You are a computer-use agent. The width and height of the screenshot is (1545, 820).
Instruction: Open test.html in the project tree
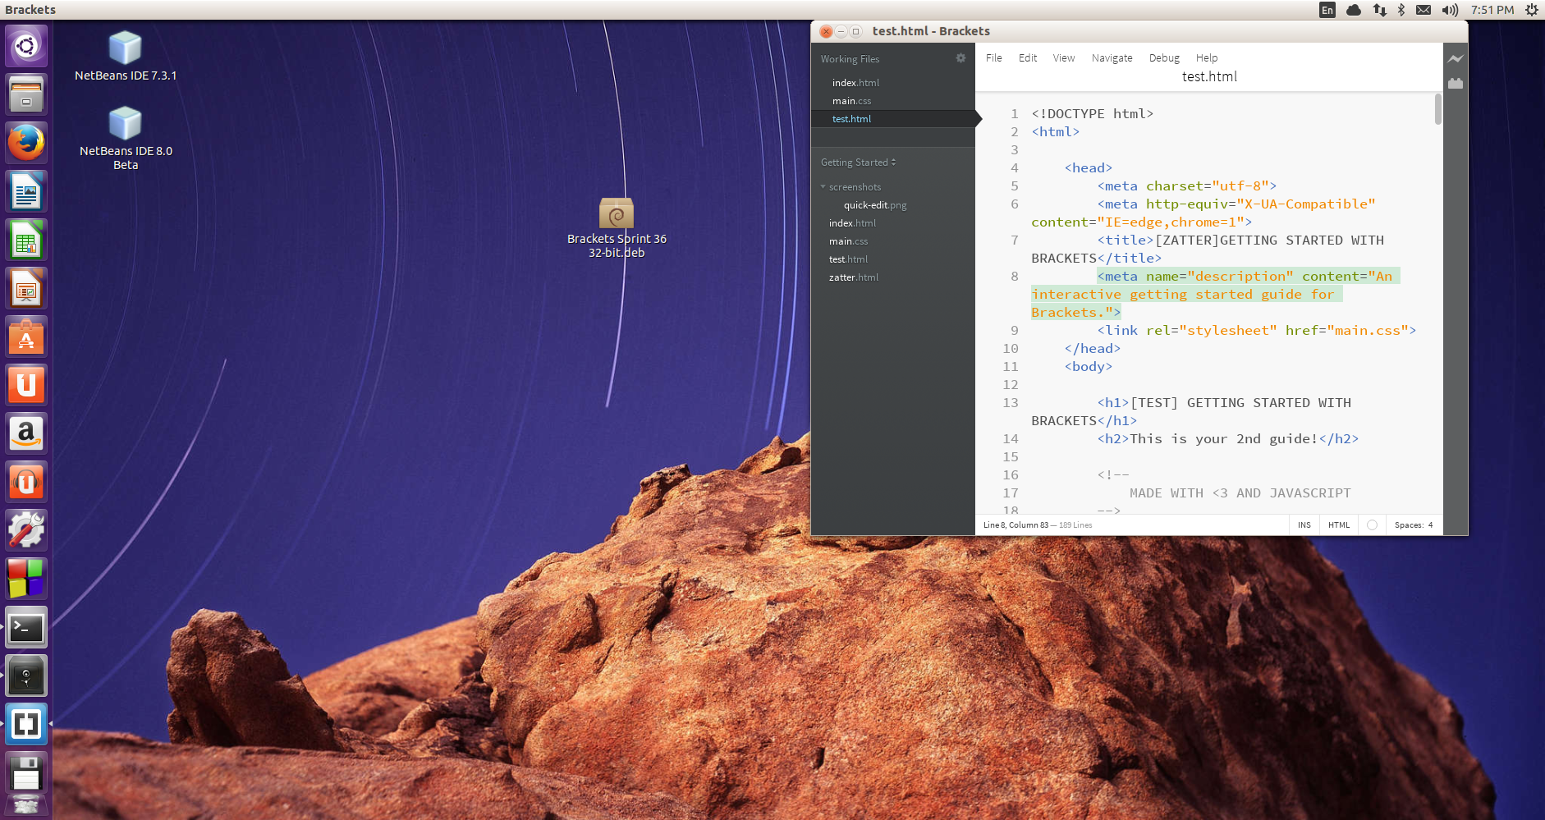pyautogui.click(x=848, y=259)
